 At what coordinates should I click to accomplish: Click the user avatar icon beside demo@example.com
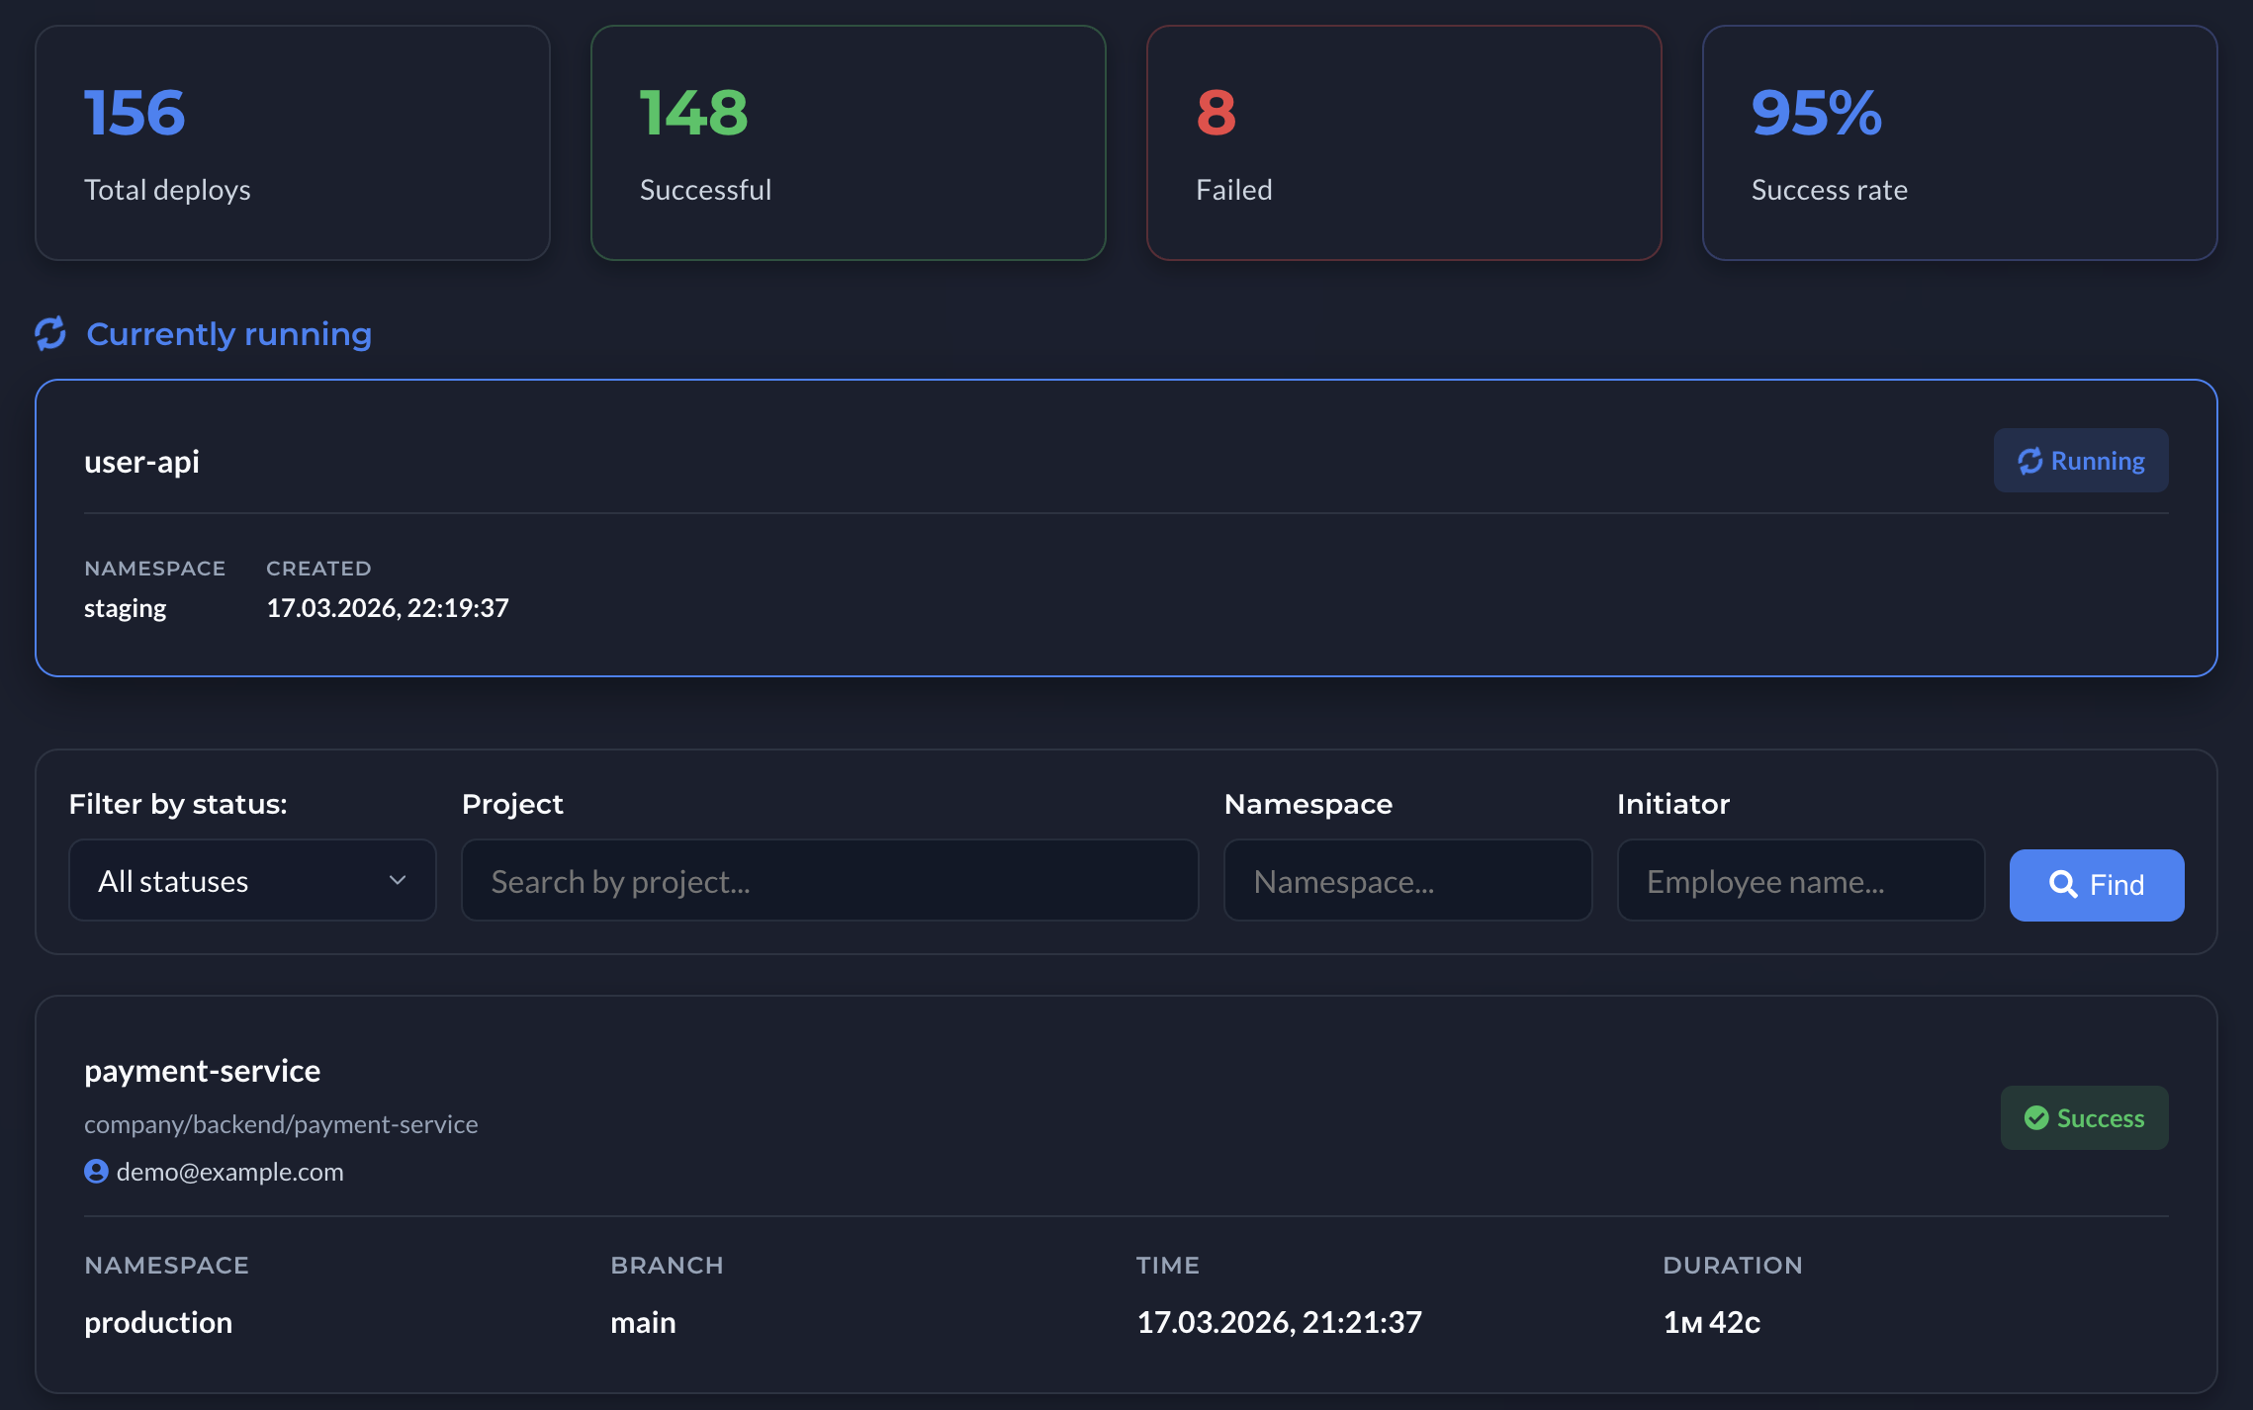[95, 1172]
